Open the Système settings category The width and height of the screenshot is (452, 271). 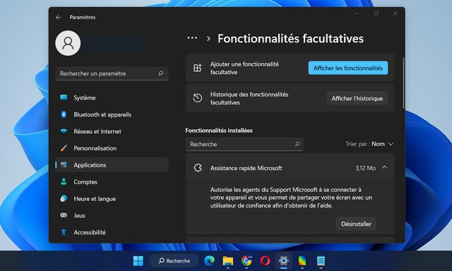click(x=112, y=97)
